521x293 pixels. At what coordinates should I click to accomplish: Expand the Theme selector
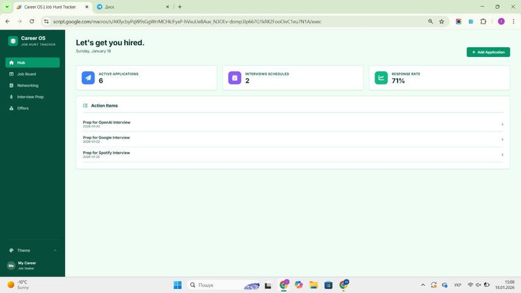coord(33,250)
